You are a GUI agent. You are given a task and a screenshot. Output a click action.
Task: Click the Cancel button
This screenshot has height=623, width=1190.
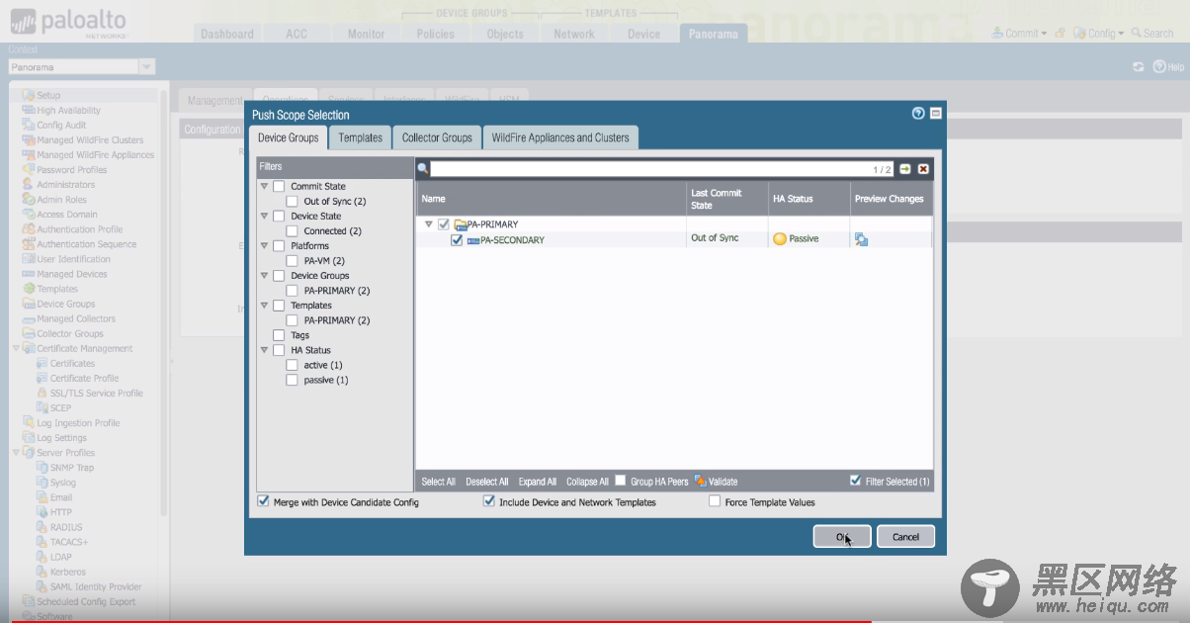coord(905,536)
